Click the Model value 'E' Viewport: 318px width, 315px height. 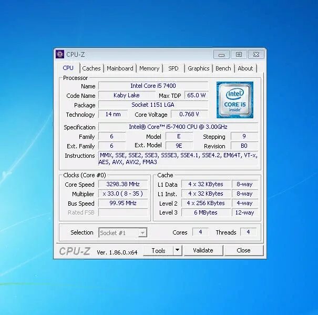[179, 136]
